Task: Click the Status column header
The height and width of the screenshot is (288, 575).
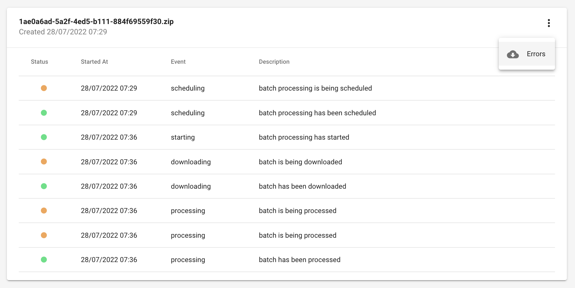Action: pyautogui.click(x=39, y=62)
